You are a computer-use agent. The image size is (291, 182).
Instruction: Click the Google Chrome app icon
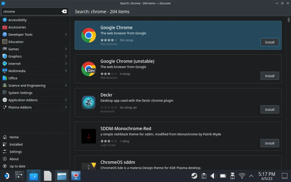click(x=89, y=35)
